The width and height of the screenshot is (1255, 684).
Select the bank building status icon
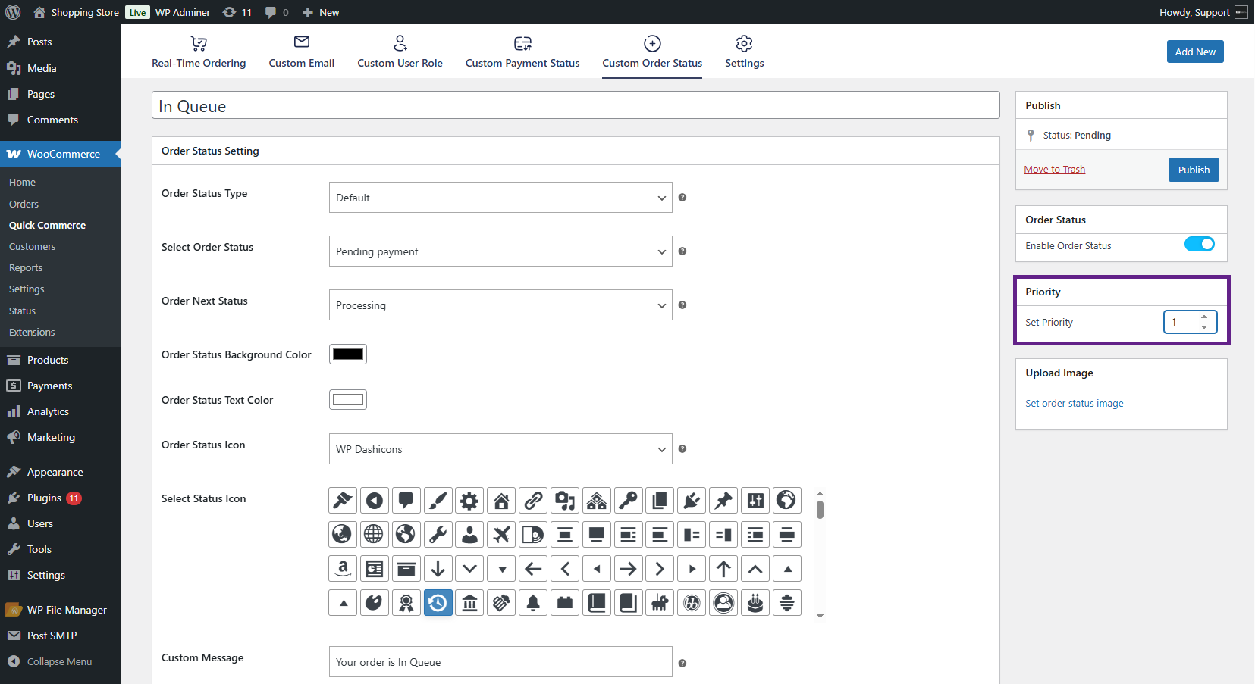click(469, 603)
